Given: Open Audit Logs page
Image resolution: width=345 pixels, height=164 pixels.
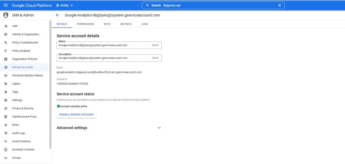Looking at the screenshot, I should (x=19, y=133).
